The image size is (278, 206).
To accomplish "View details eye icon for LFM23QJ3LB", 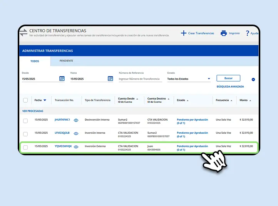I will [x=76, y=134].
